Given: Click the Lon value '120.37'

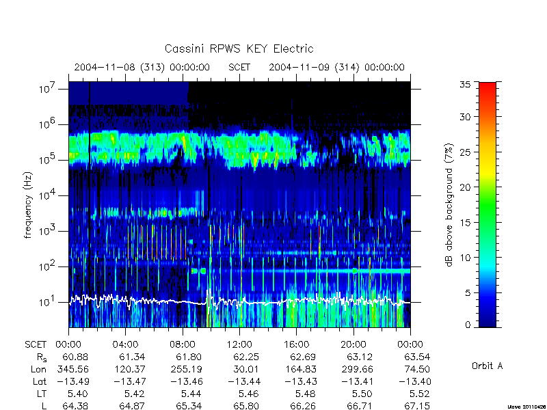Looking at the screenshot, I should 130,369.
